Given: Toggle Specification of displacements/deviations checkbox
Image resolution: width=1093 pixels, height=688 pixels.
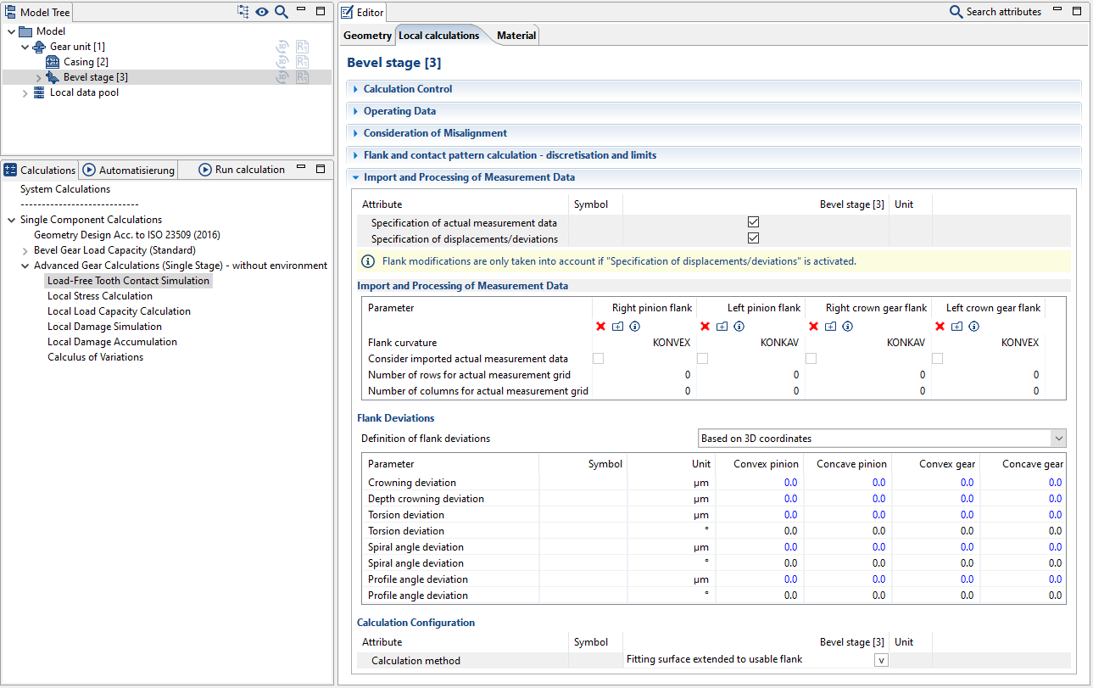Looking at the screenshot, I should pyautogui.click(x=753, y=238).
